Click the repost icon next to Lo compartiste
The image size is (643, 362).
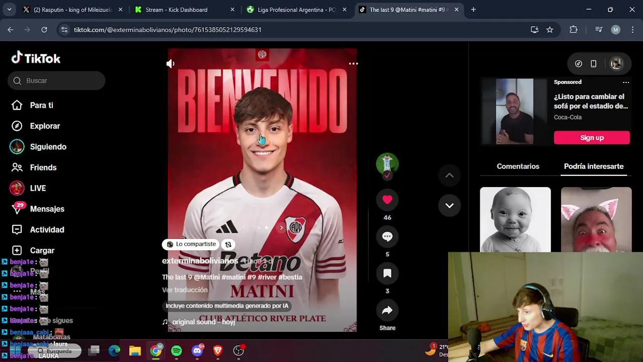pyautogui.click(x=228, y=244)
